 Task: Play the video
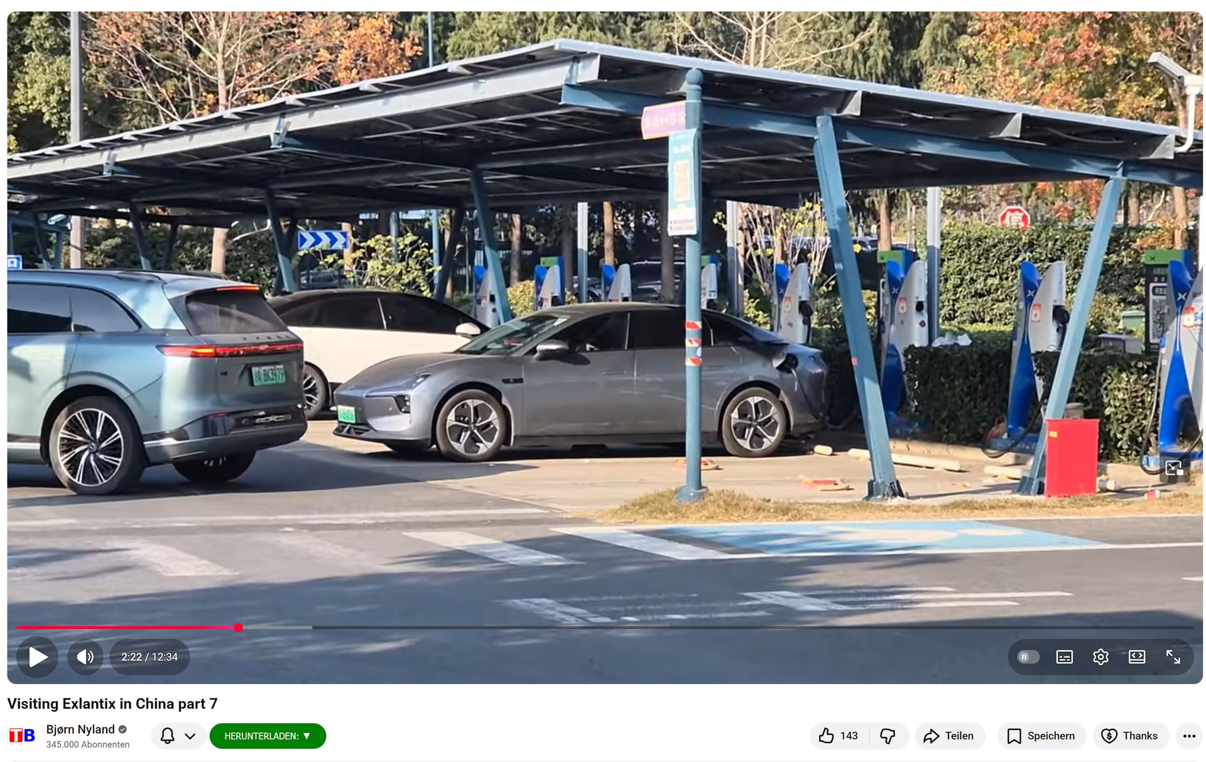pos(38,657)
